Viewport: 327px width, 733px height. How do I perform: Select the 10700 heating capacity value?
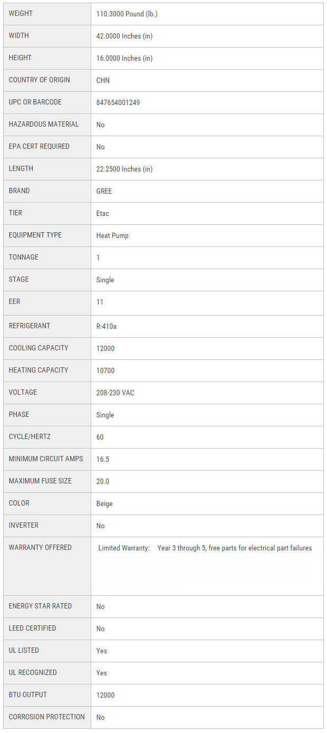(x=105, y=370)
